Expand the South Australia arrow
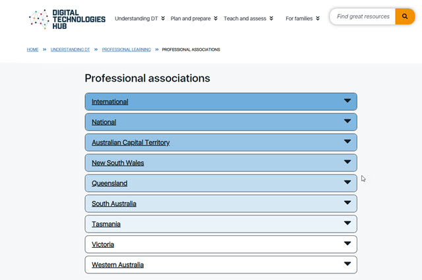Screen dimensions: 422x280 coord(347,204)
